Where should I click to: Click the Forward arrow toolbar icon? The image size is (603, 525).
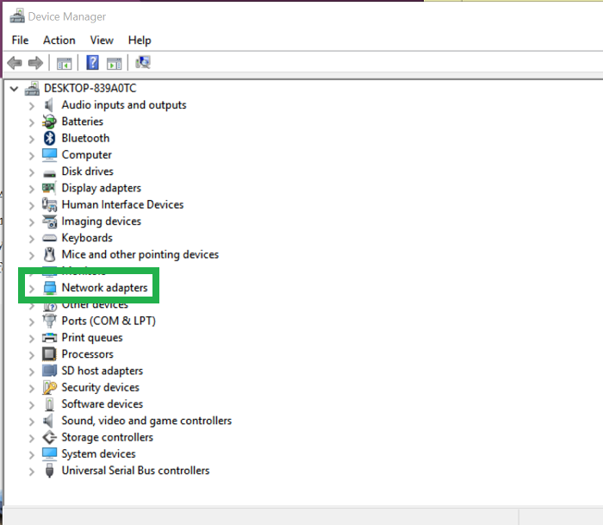[x=35, y=63]
